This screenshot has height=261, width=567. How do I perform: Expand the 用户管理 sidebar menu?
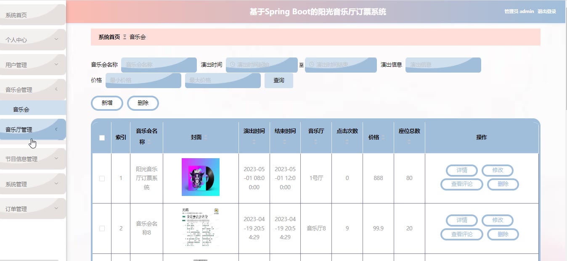(x=33, y=65)
